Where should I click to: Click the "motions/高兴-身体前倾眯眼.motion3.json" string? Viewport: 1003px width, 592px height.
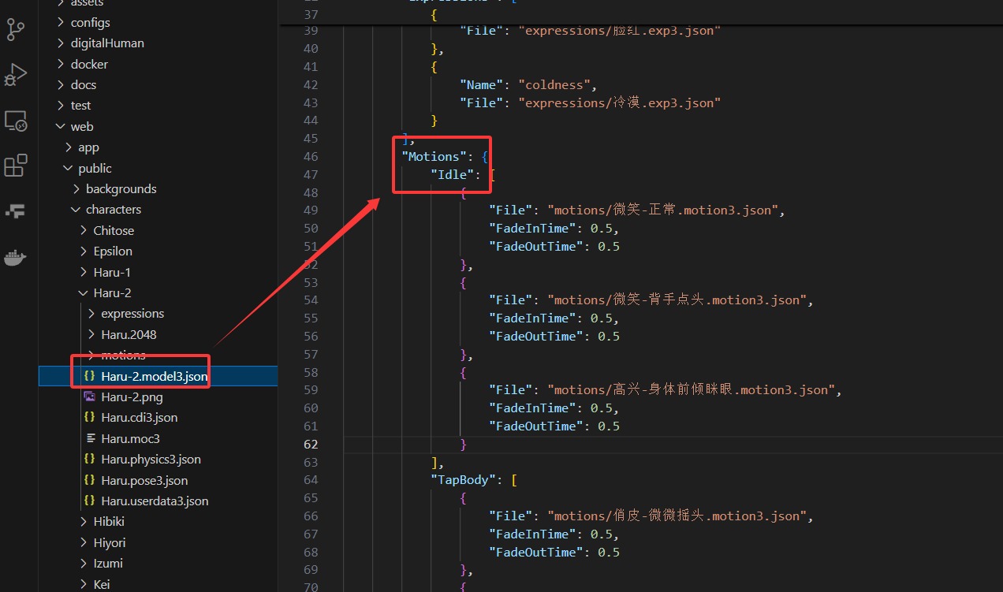(x=691, y=389)
